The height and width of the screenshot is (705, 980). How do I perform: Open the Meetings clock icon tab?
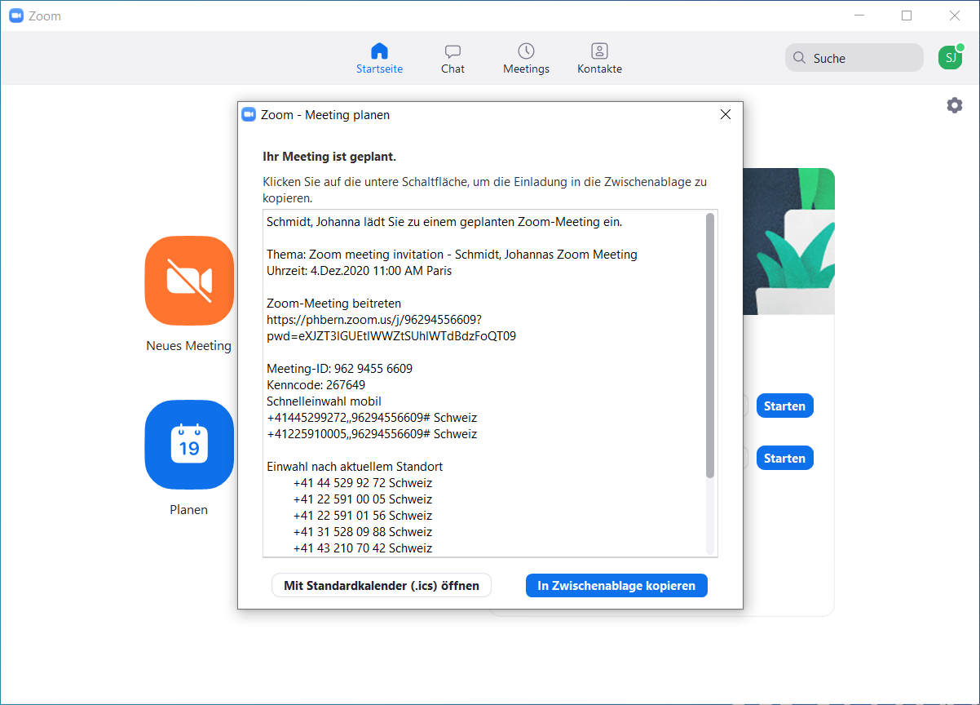click(x=526, y=59)
